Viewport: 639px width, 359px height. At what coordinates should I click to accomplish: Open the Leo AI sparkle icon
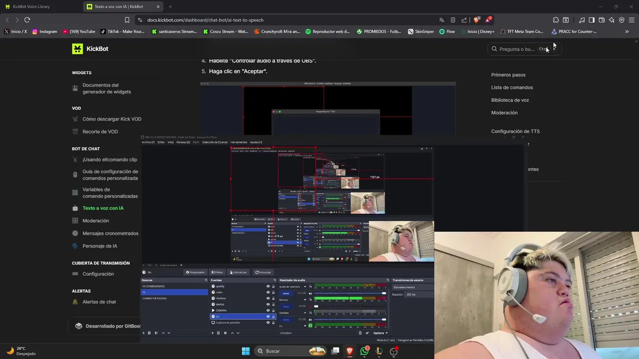coord(612,20)
